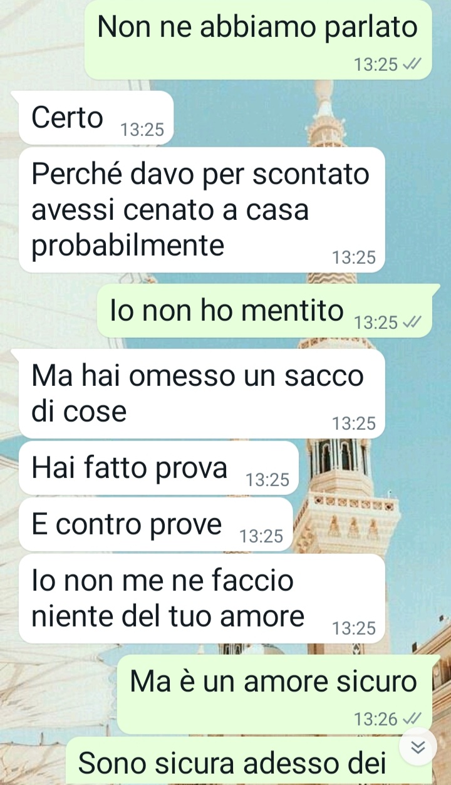
Task: Tap the scroll-to-bottom double chevron button
Action: pyautogui.click(x=418, y=747)
